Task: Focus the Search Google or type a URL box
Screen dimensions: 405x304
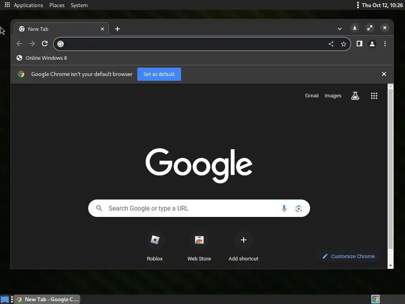Action: pos(199,208)
